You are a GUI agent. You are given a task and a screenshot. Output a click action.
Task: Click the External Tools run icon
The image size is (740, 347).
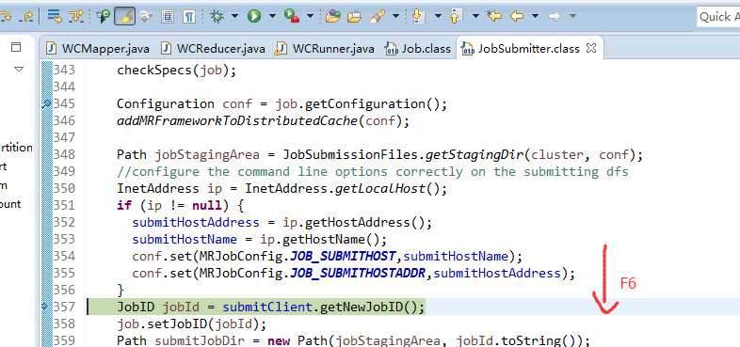click(x=291, y=17)
